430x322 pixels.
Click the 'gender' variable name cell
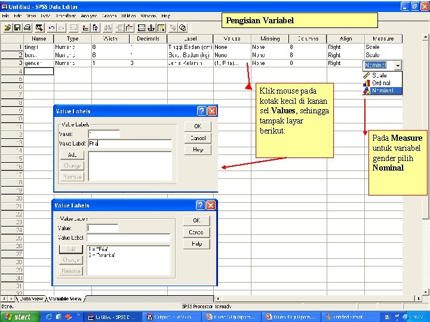pos(39,63)
